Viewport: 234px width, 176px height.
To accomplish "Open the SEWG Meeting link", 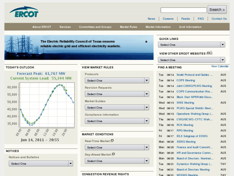I will [x=186, y=142].
